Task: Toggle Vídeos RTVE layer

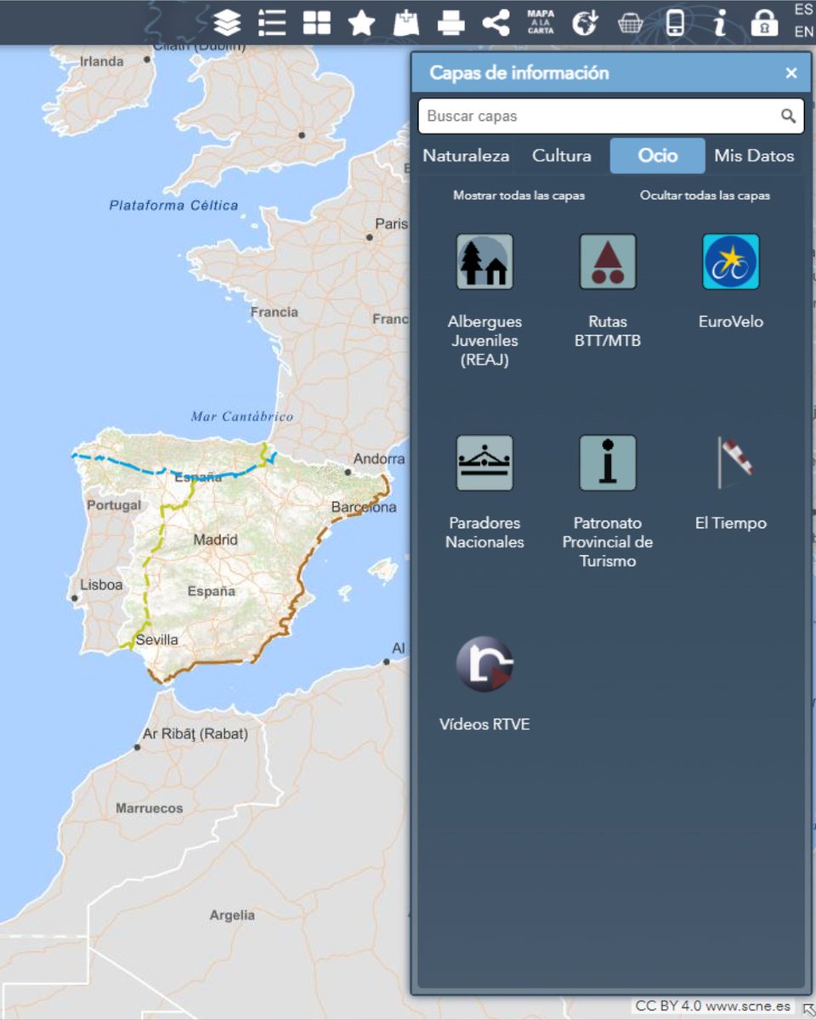Action: point(484,665)
